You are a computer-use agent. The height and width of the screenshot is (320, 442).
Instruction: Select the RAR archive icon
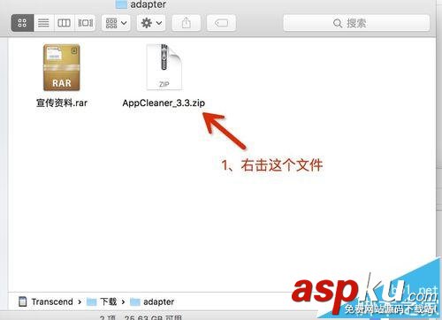pos(62,67)
